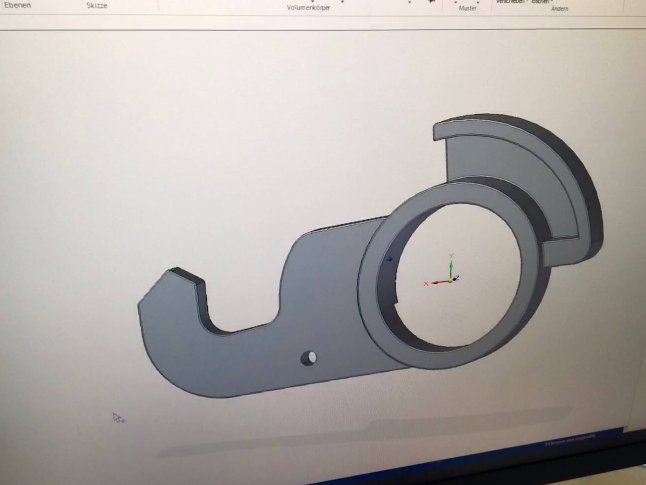Viewport: 646px width, 485px height.
Task: Select the small round hole in plate
Action: pyautogui.click(x=309, y=358)
